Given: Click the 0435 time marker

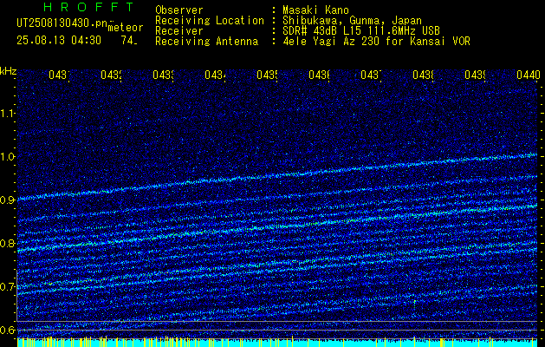Looking at the screenshot, I should tap(267, 75).
